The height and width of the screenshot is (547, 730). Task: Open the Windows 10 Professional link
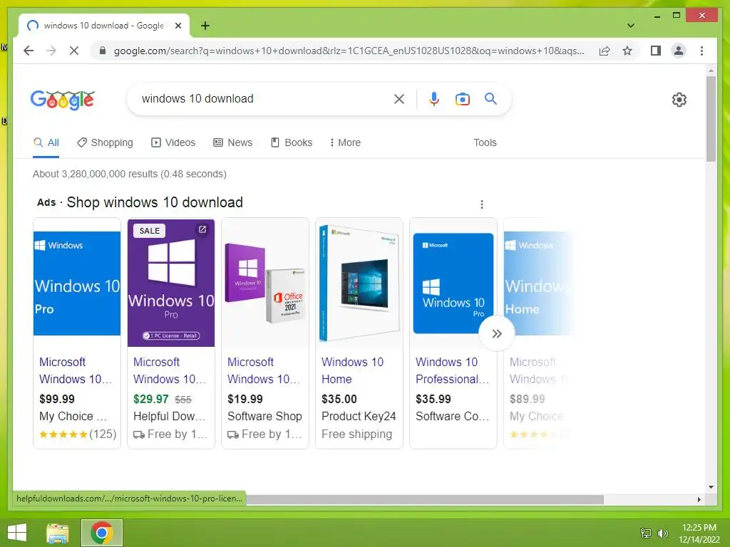click(452, 370)
